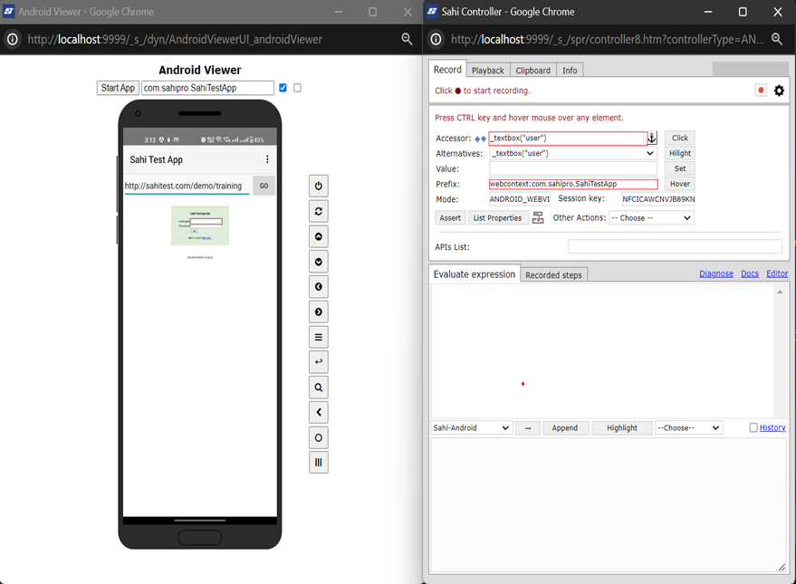Uncheck the checked box beside app name

[283, 88]
